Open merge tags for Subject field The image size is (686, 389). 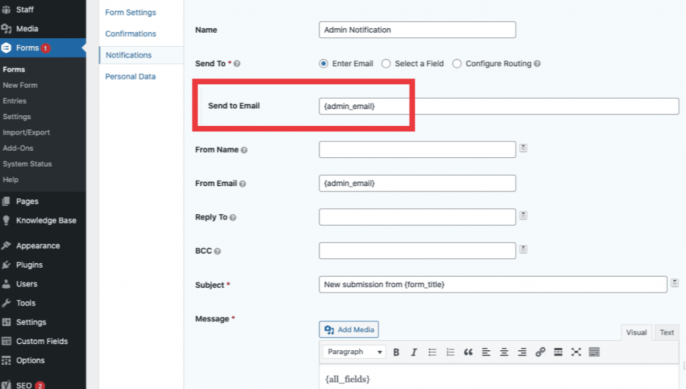675,283
